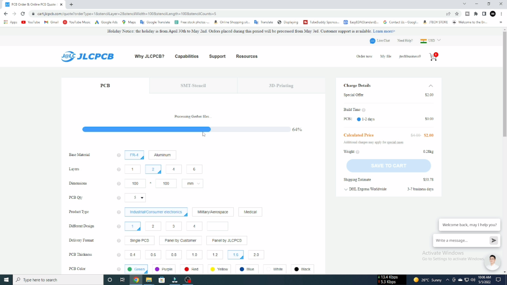Click the send message arrow in chat

pyautogui.click(x=494, y=240)
